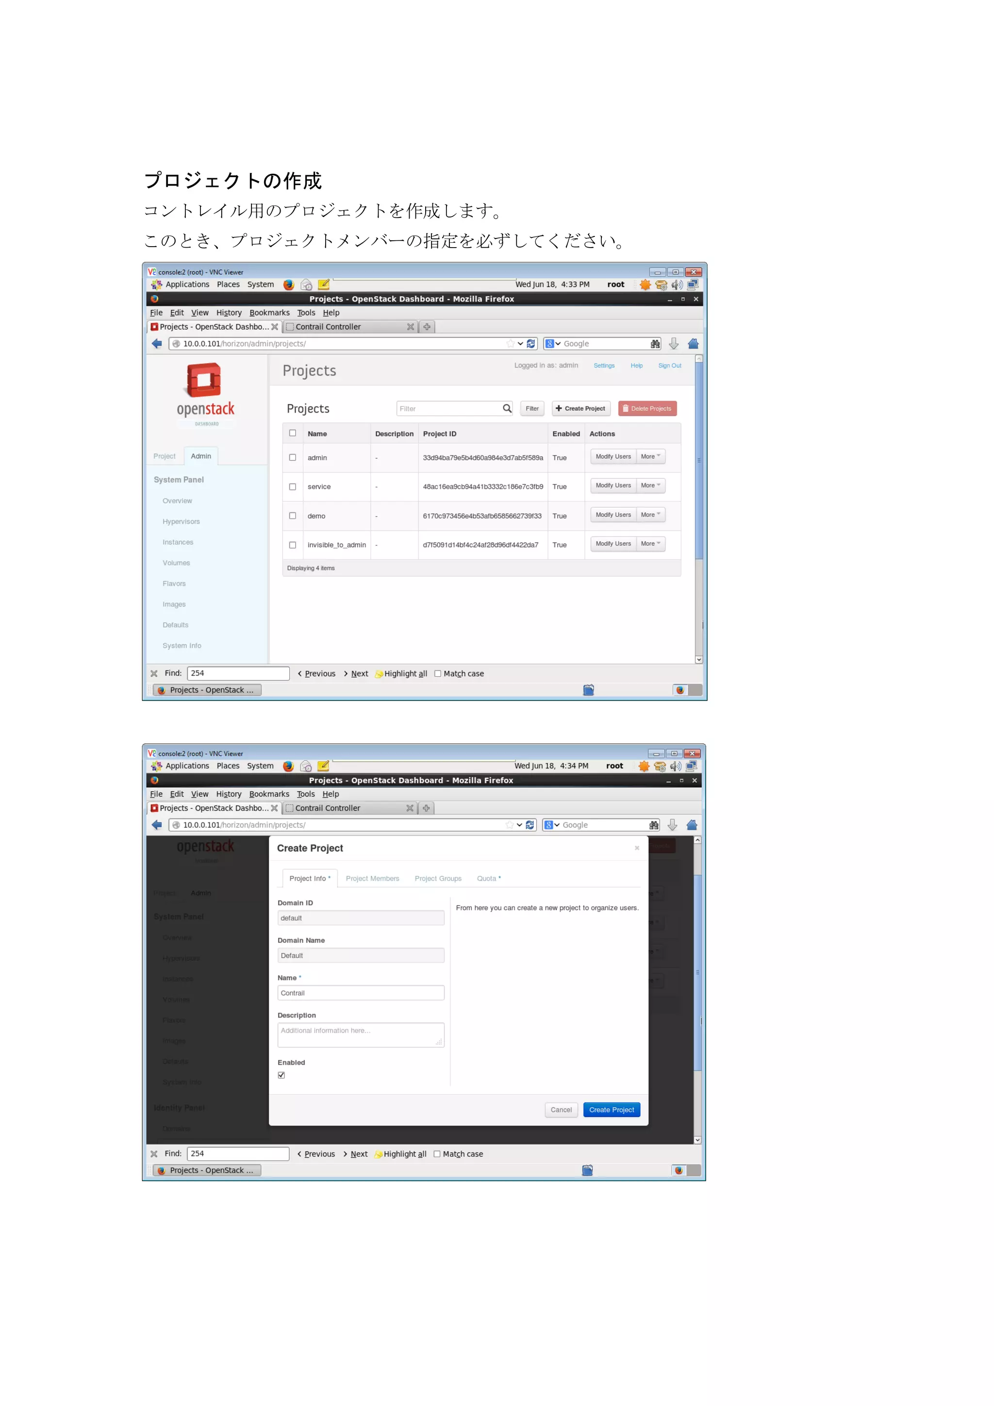
Task: Click the downloads arrow icon in the Projects list browser
Action: tap(674, 344)
